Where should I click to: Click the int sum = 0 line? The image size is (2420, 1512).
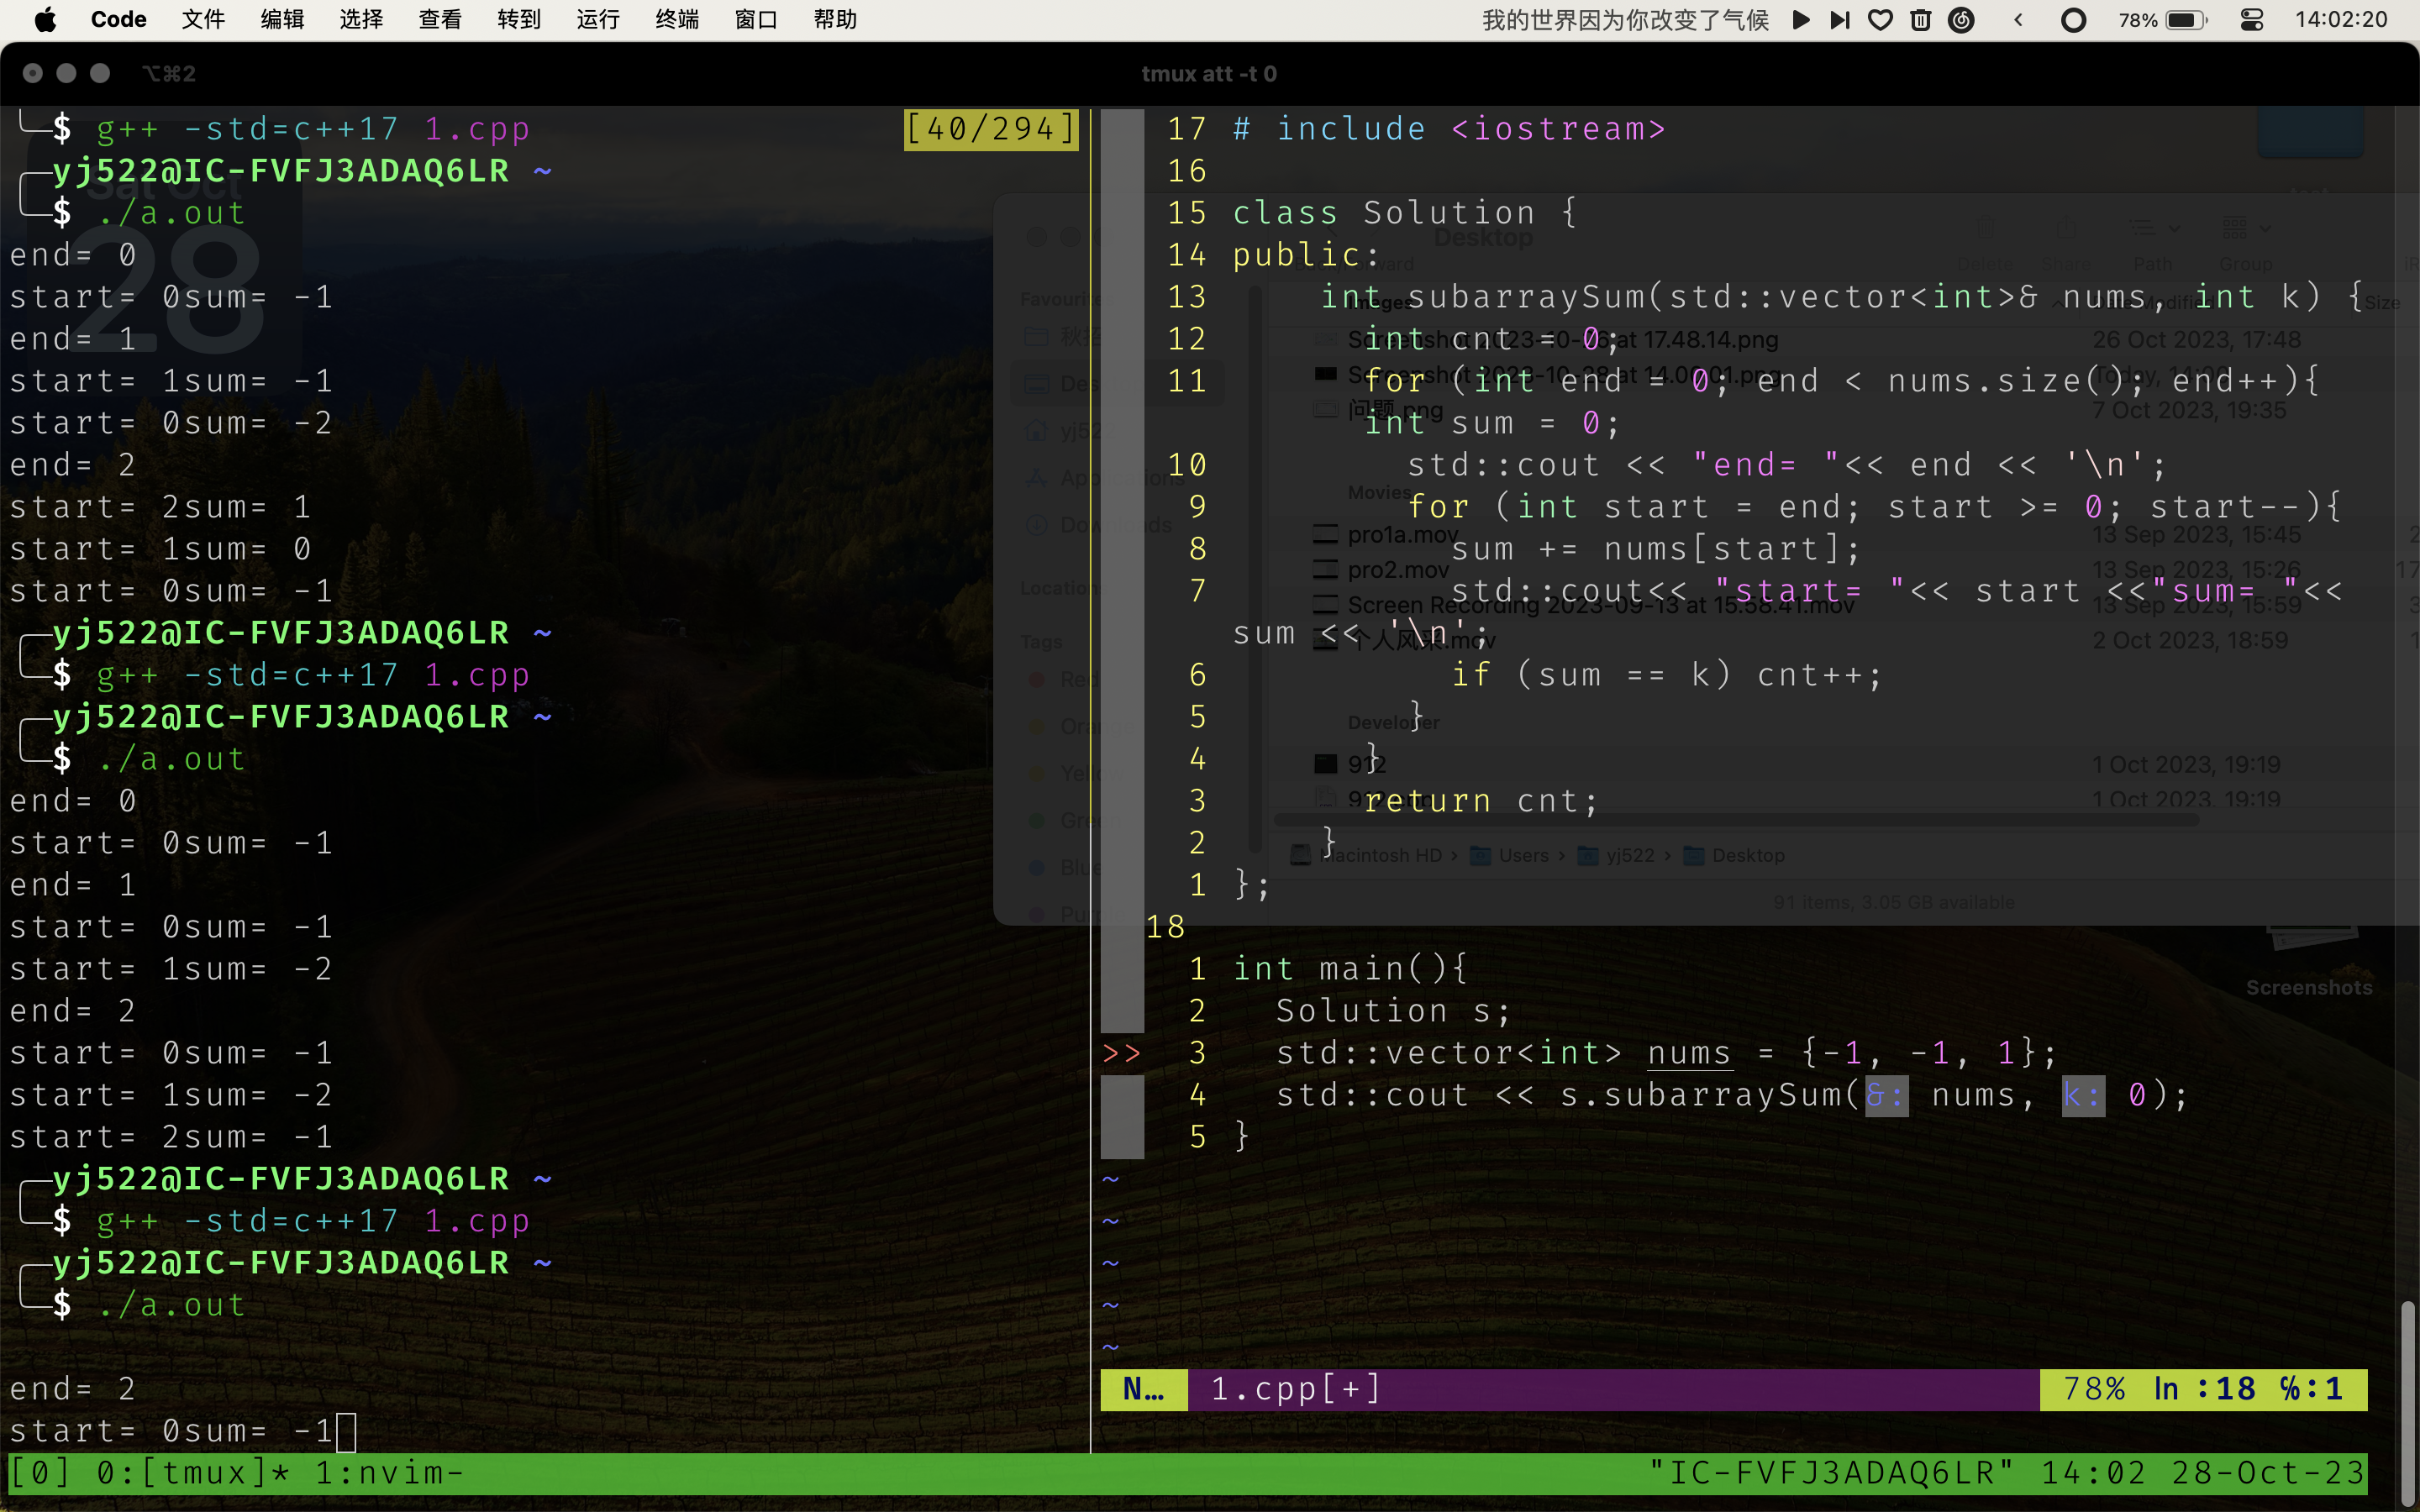(x=1491, y=423)
